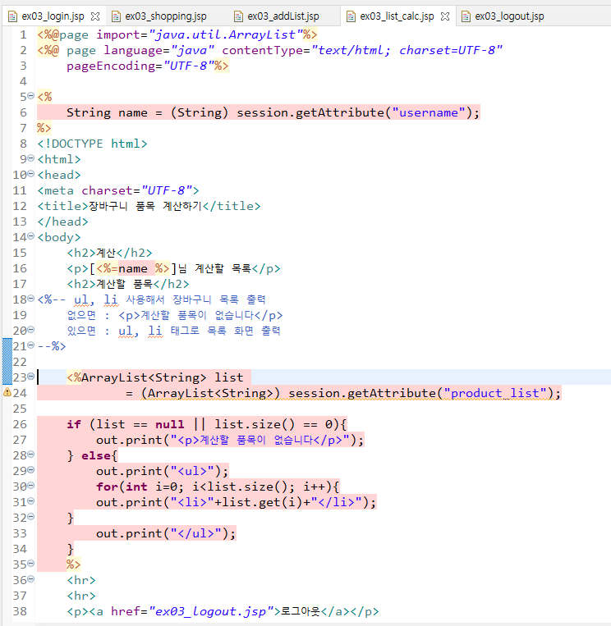Open the ex03_logout.jsp editor tab

[x=509, y=16]
